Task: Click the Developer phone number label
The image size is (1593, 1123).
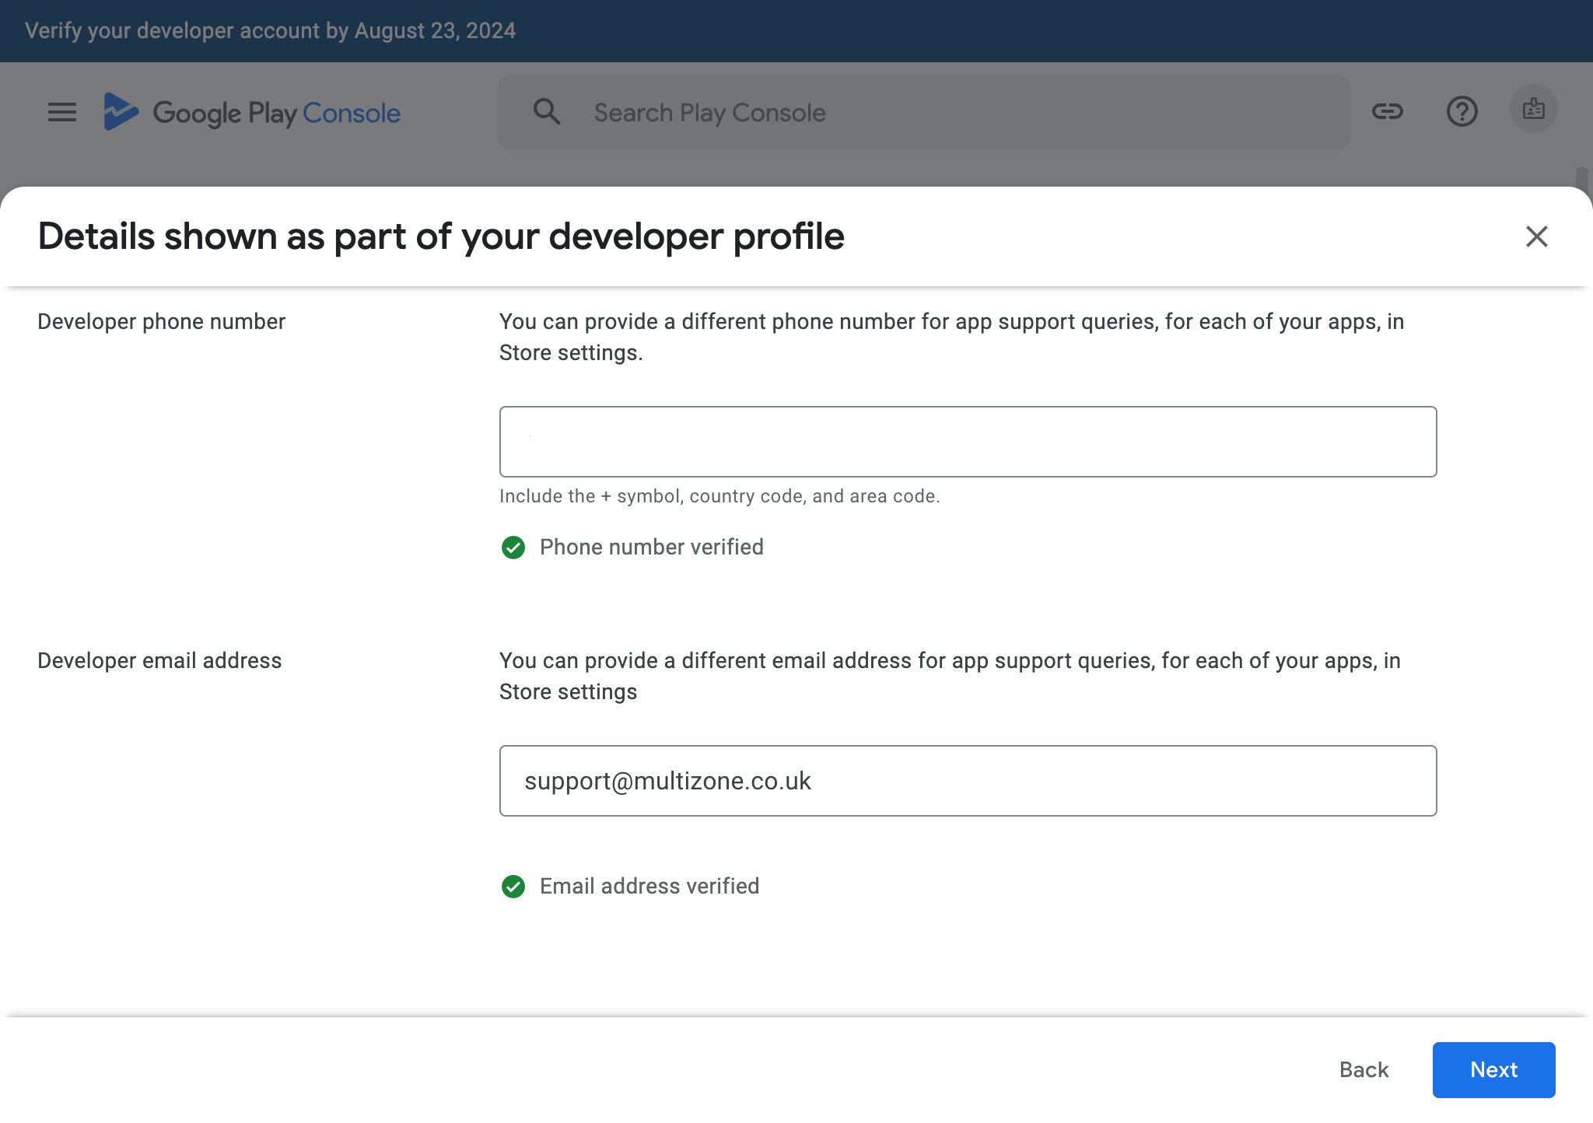Action: click(x=161, y=320)
